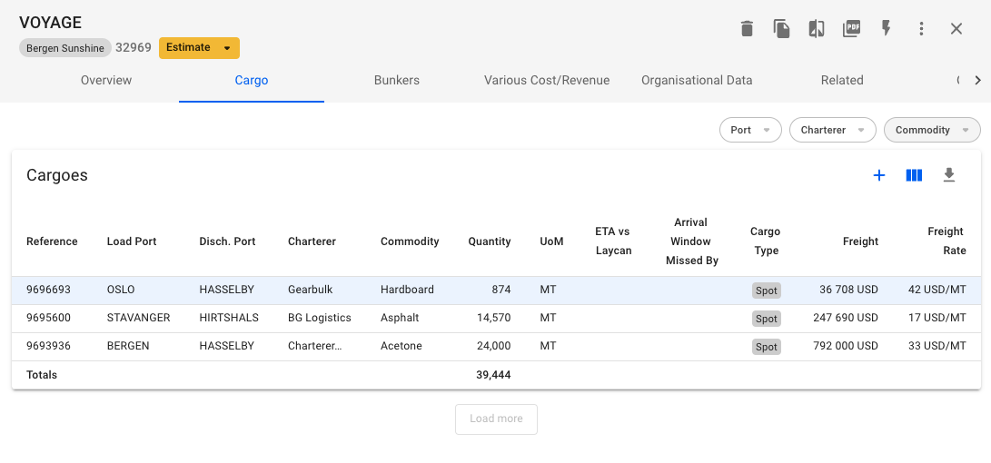This screenshot has width=991, height=463.
Task: Add a new cargo with plus icon
Action: (x=878, y=175)
